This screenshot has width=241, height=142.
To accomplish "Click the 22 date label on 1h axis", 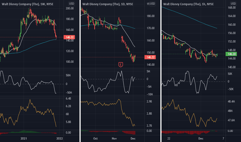I will coord(169,138).
